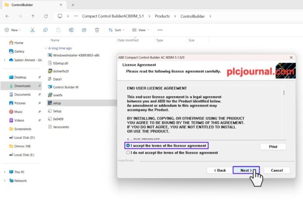
Task: Open the Sort dropdown
Action: pyautogui.click(x=116, y=30)
